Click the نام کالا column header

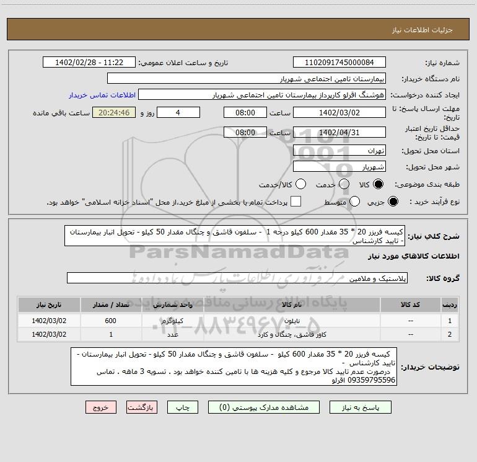[x=292, y=304]
